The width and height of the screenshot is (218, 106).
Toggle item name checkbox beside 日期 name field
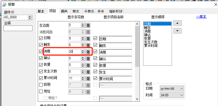pos(95,38)
